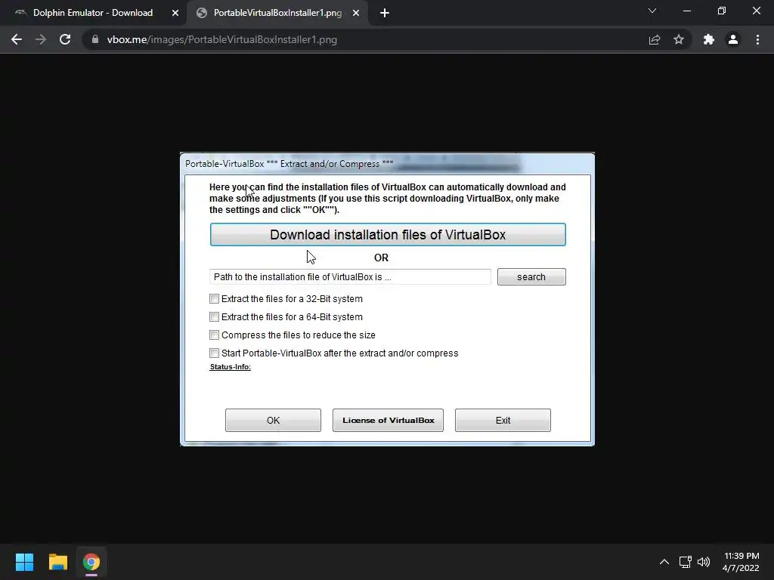Click the search button

(x=531, y=276)
